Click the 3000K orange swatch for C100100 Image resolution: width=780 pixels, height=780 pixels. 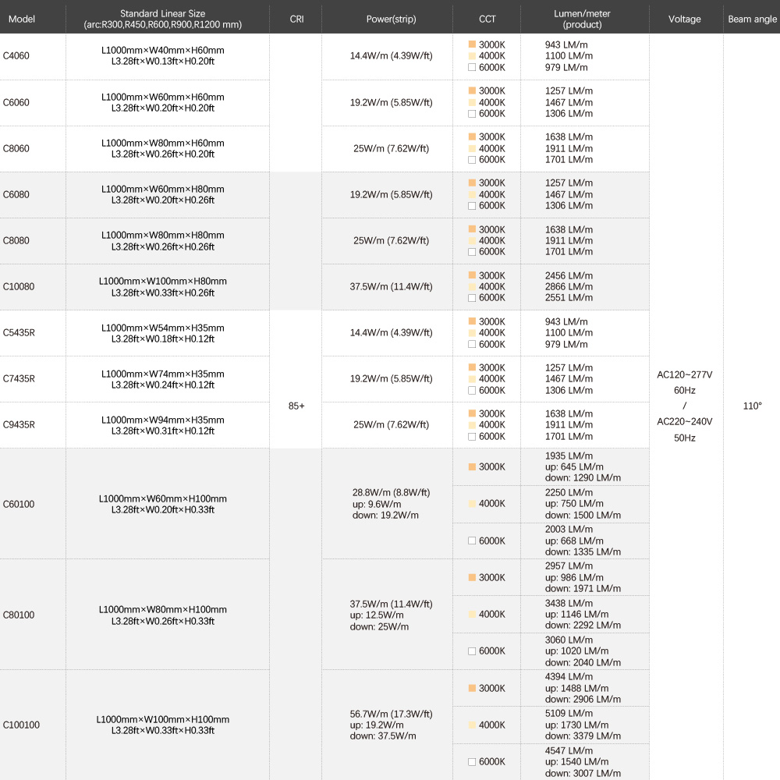click(472, 689)
